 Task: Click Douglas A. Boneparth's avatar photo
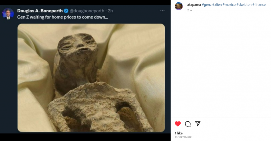(x=8, y=13)
